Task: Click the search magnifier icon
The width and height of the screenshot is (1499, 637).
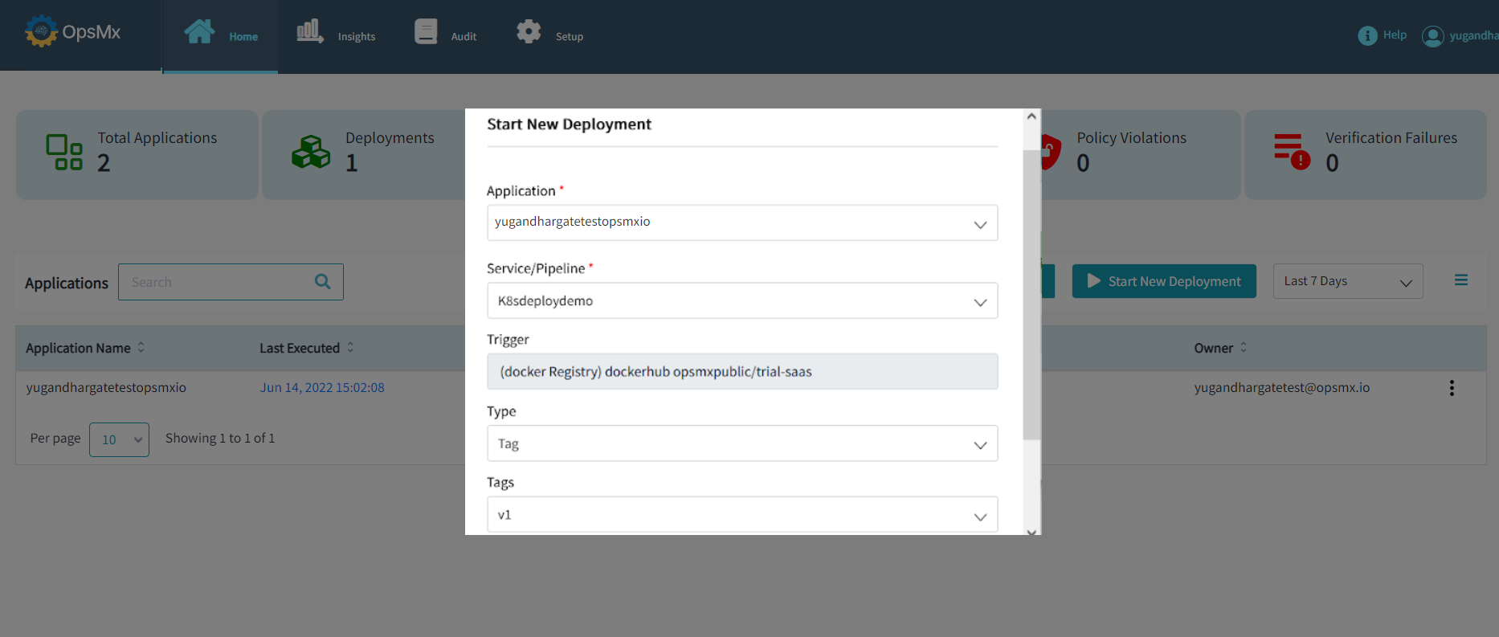Action: click(x=323, y=282)
